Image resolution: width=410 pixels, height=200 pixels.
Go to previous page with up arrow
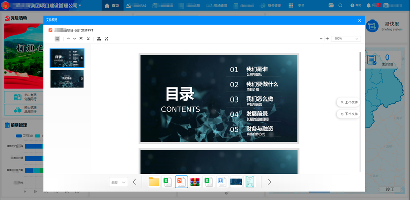click(x=68, y=39)
